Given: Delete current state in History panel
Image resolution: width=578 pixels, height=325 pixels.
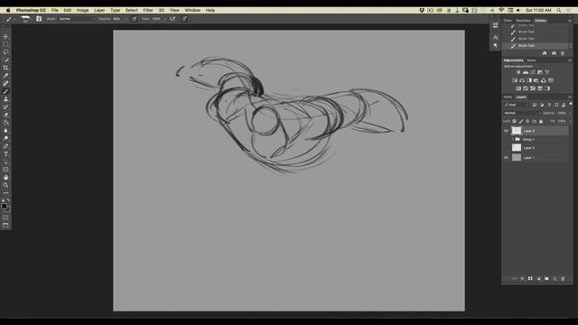Looking at the screenshot, I should point(563,53).
